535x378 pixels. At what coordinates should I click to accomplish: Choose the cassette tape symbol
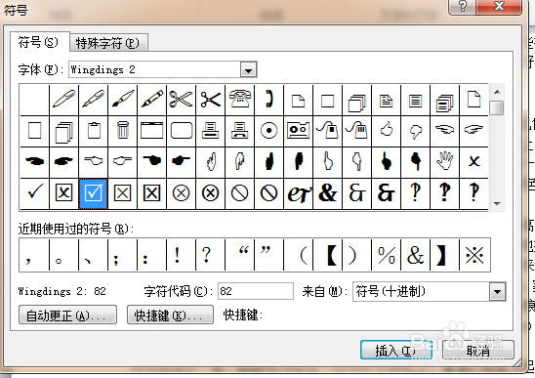point(299,131)
